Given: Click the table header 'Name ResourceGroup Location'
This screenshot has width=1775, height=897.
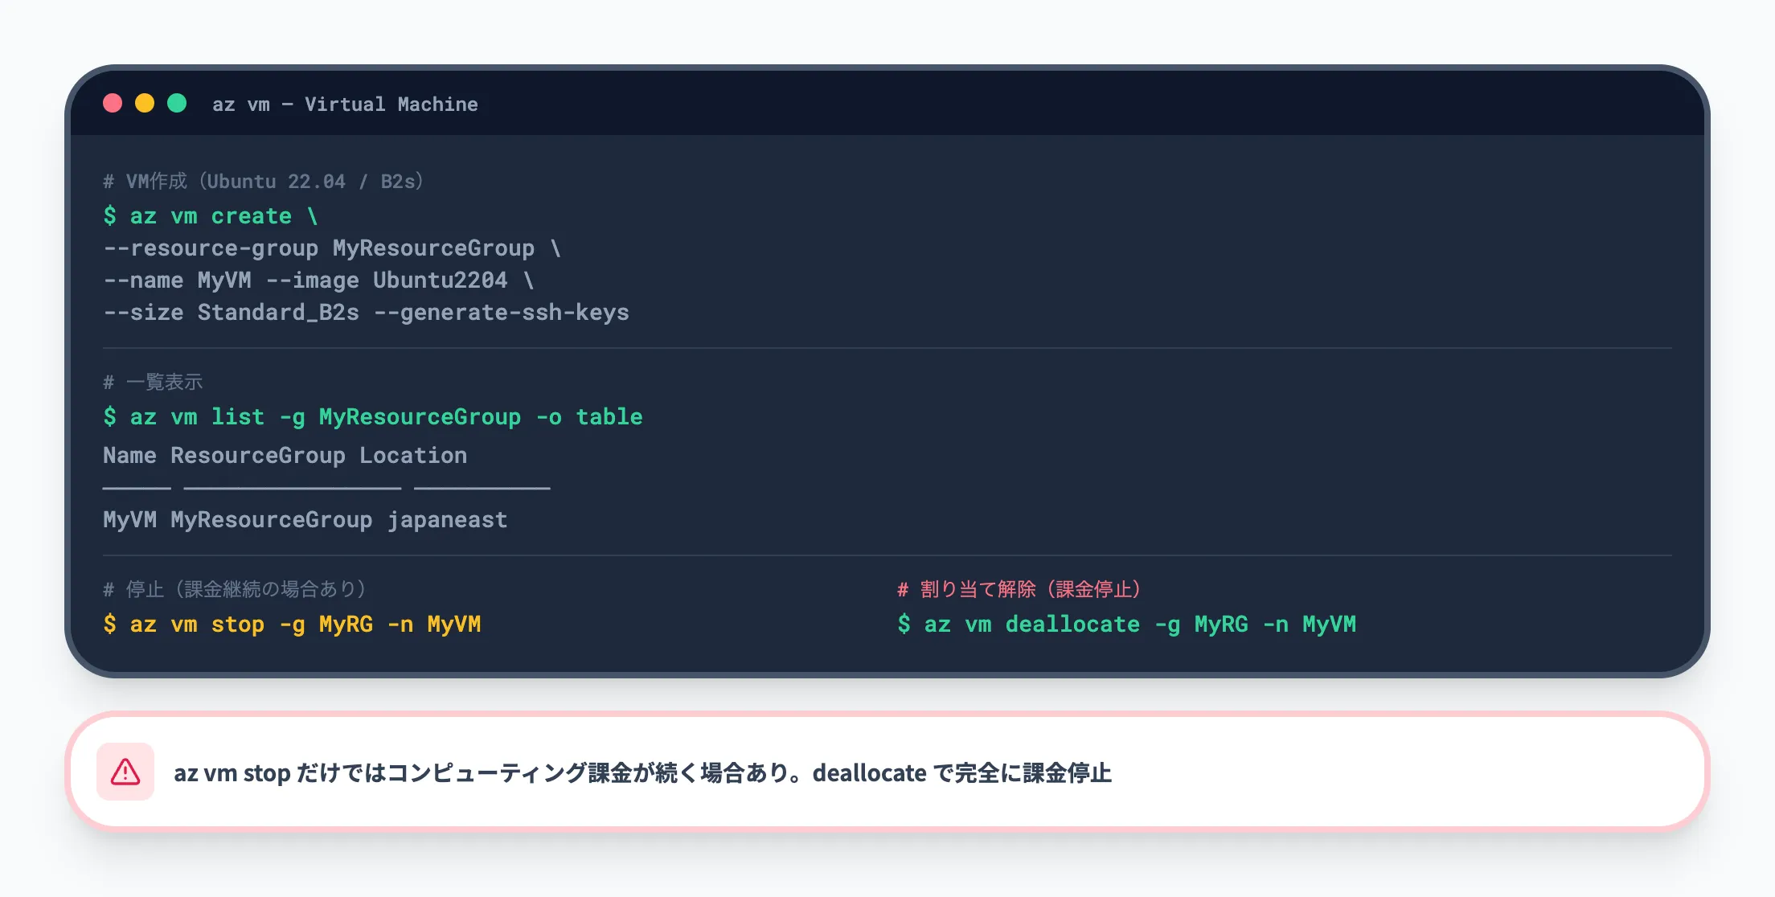Looking at the screenshot, I should tap(285, 456).
